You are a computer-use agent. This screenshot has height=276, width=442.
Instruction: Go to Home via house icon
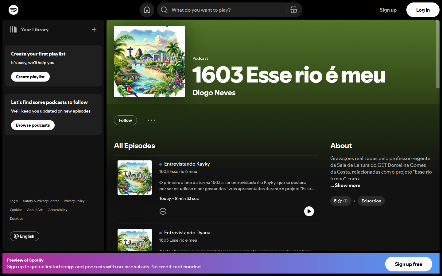[x=147, y=10]
